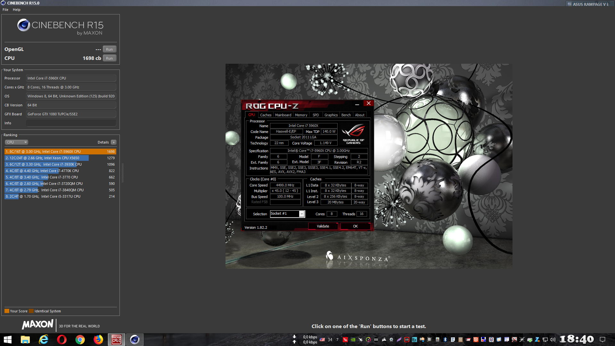Image resolution: width=615 pixels, height=346 pixels.
Task: Click the blue Z tray icon
Action: click(537, 340)
